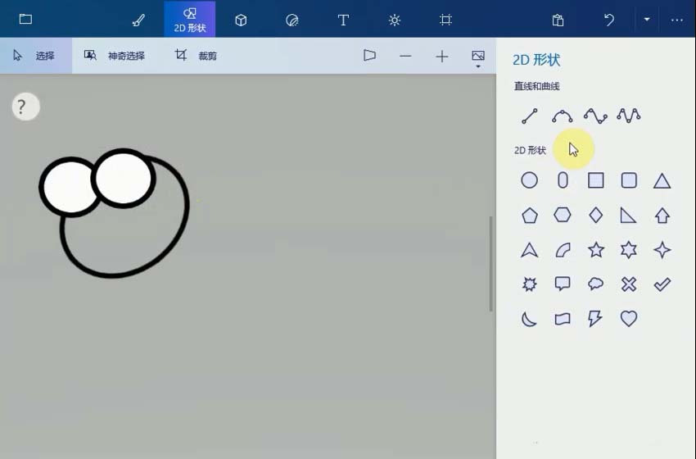Pick the crescent moon shape
Viewport: 696px width, 459px height.
pos(529,319)
